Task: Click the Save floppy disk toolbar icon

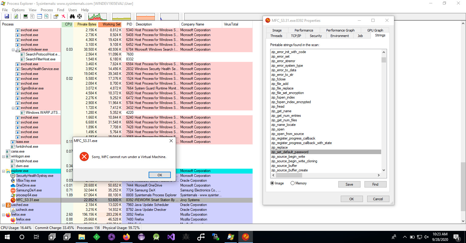Action: [6, 16]
